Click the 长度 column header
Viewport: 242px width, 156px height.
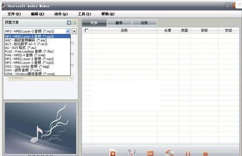168,30
